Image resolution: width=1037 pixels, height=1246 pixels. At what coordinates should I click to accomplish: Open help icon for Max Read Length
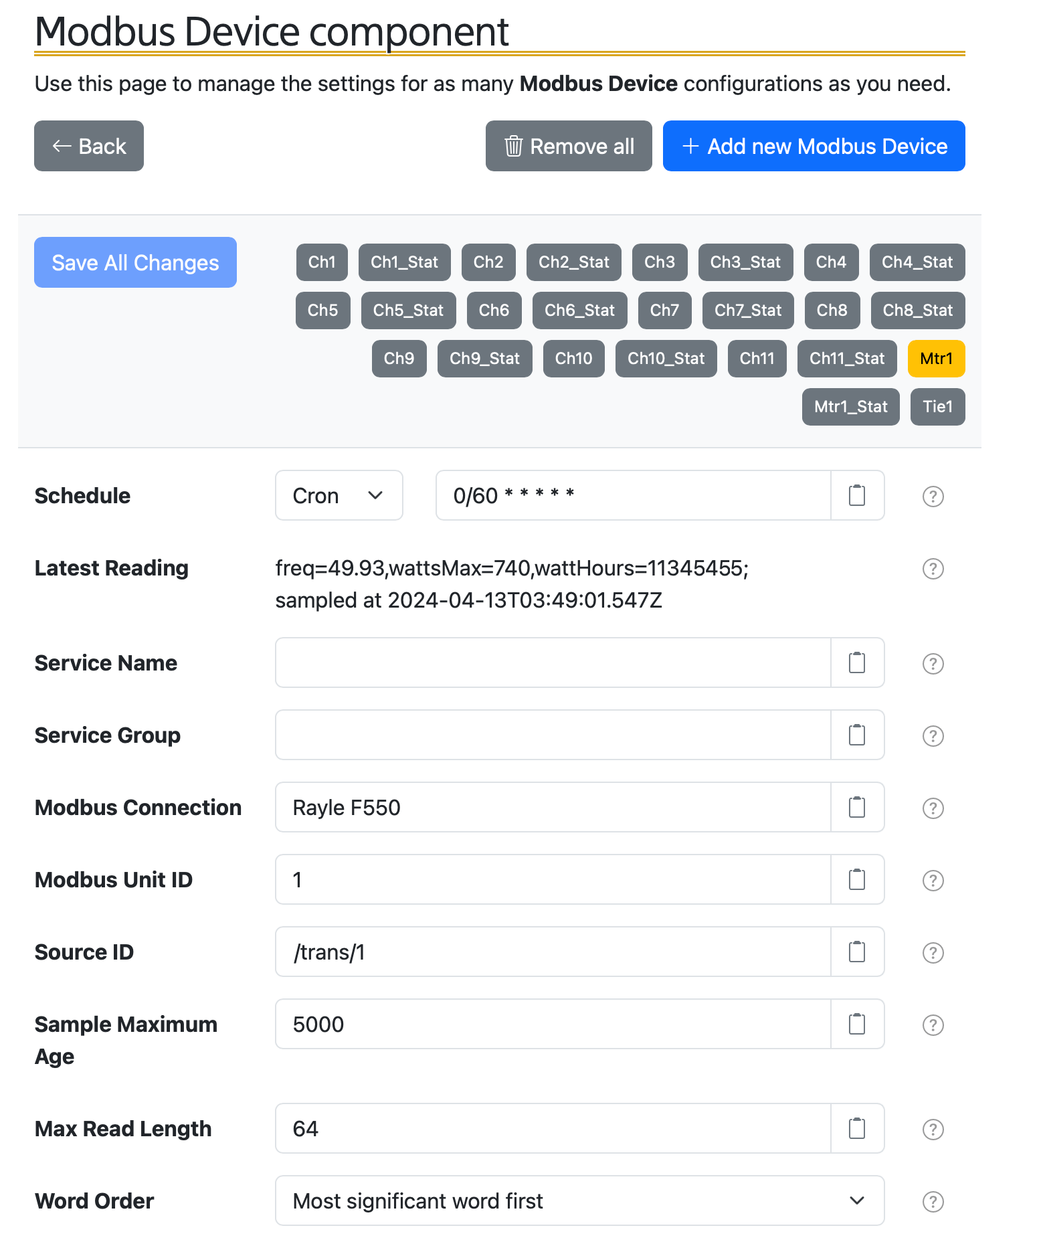[x=933, y=1130]
